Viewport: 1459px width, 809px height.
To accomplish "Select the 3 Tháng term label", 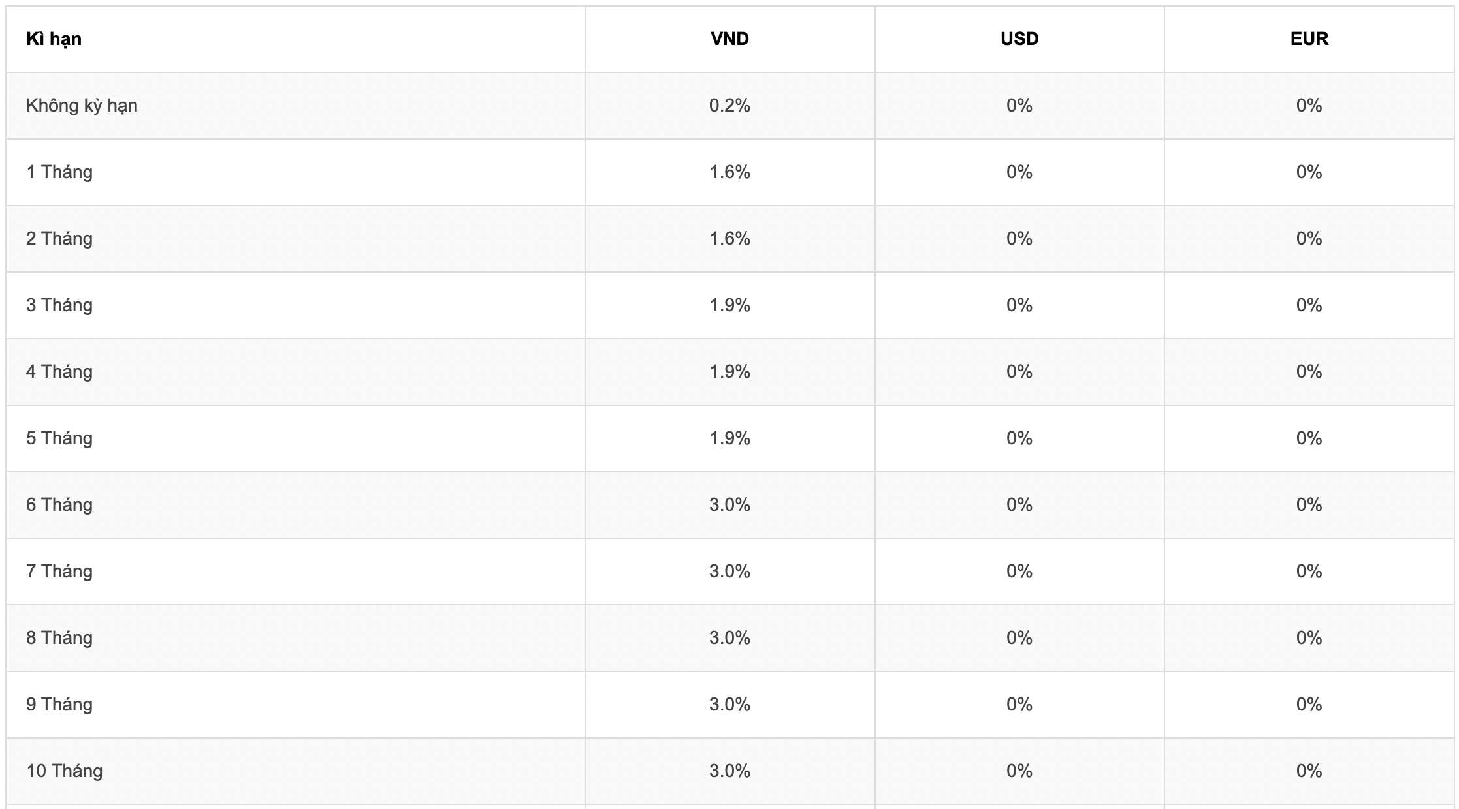I will click(59, 305).
